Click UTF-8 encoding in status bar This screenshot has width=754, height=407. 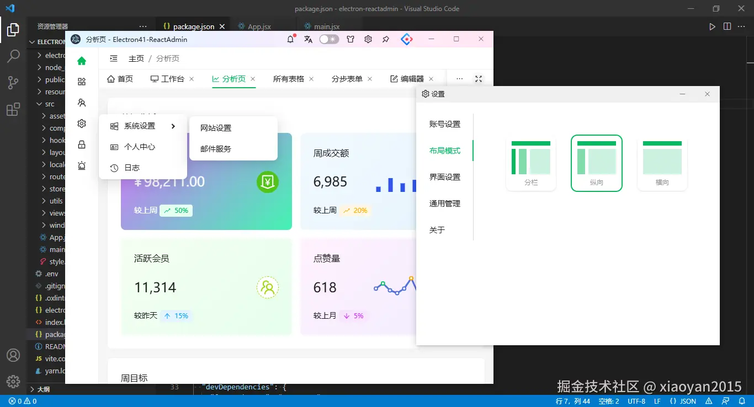[x=636, y=401]
